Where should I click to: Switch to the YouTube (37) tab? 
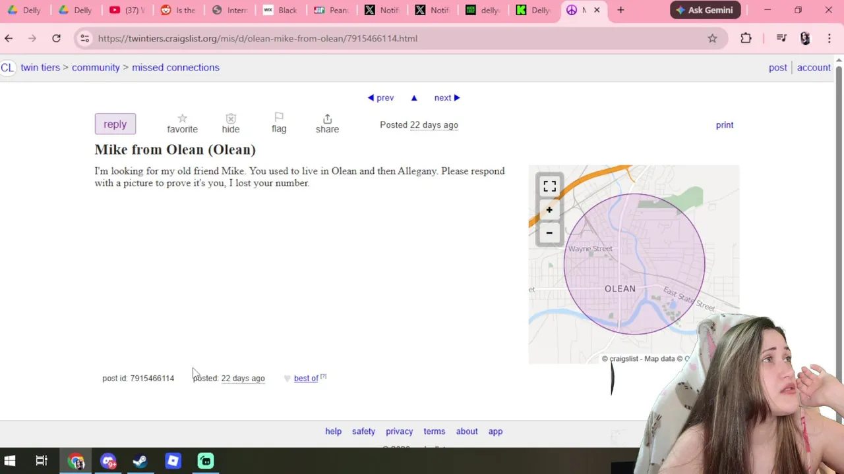point(127,10)
